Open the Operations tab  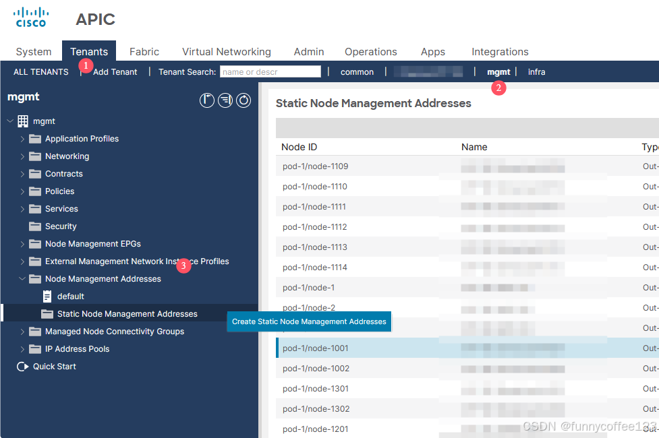[x=371, y=52]
